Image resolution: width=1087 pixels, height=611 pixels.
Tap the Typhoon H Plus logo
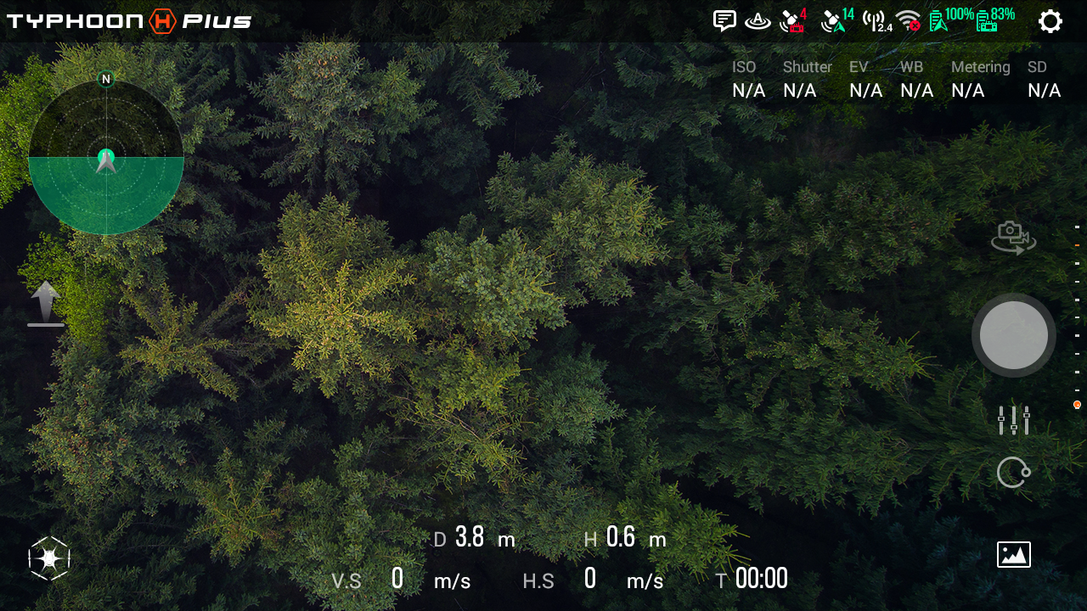(129, 21)
